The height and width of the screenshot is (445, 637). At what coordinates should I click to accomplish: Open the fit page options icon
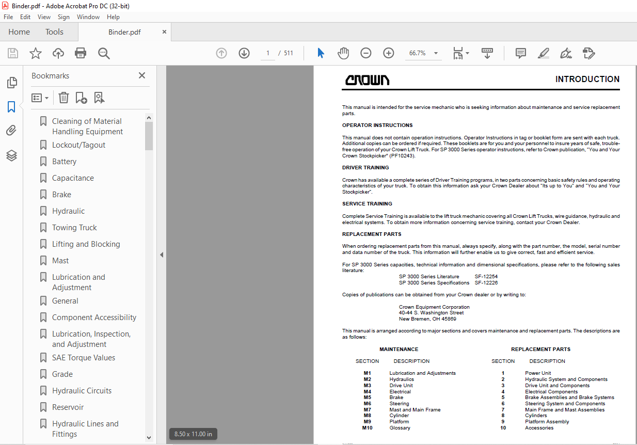[x=460, y=53]
